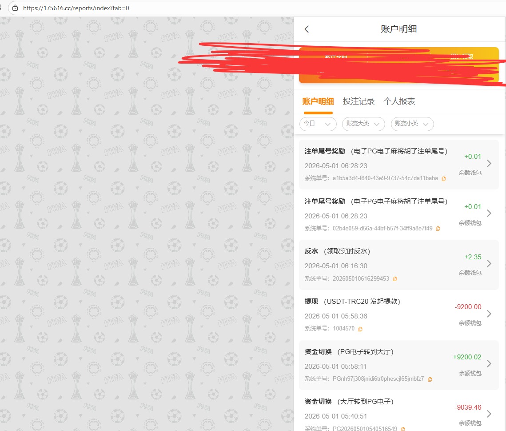Switch to the 个人报表 tab
506x431 pixels.
tap(399, 101)
